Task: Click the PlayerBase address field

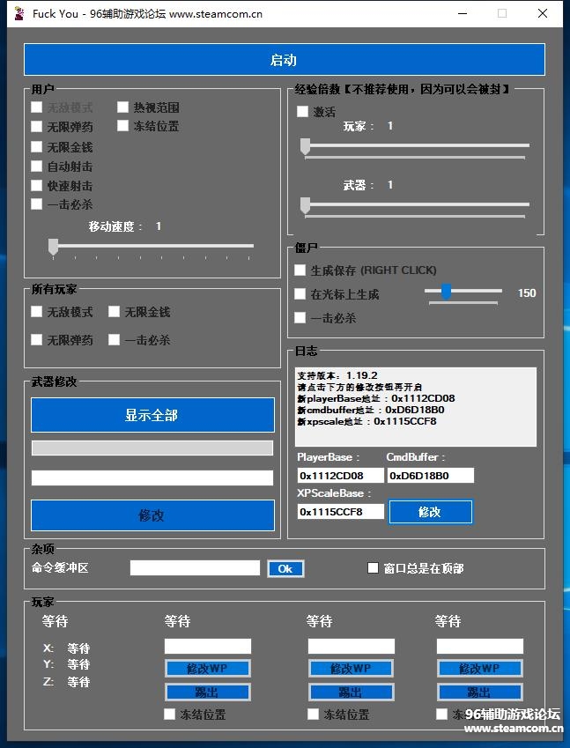Action: 341,476
